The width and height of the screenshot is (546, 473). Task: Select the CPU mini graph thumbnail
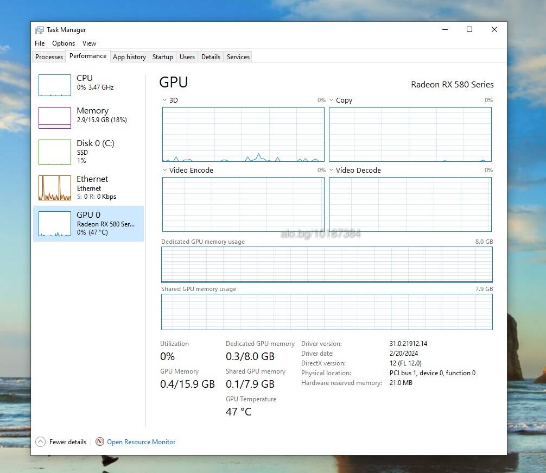pyautogui.click(x=55, y=85)
